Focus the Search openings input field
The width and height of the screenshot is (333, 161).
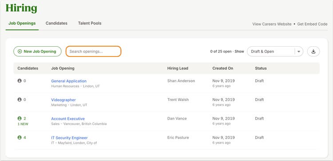(93, 52)
